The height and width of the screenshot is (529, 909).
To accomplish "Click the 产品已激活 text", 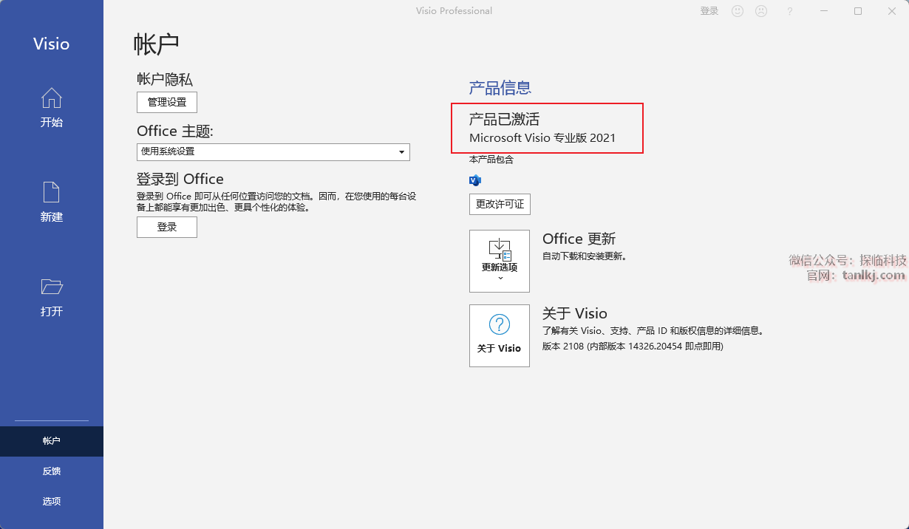I will [x=505, y=118].
